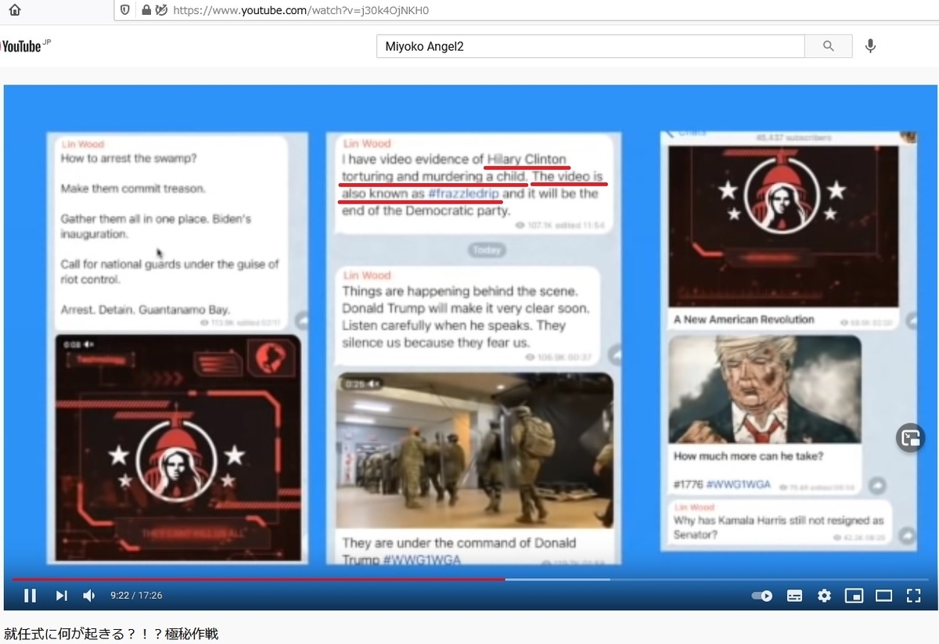Click the soldiers marching video clip
Image resolution: width=939 pixels, height=644 pixels.
click(x=474, y=450)
